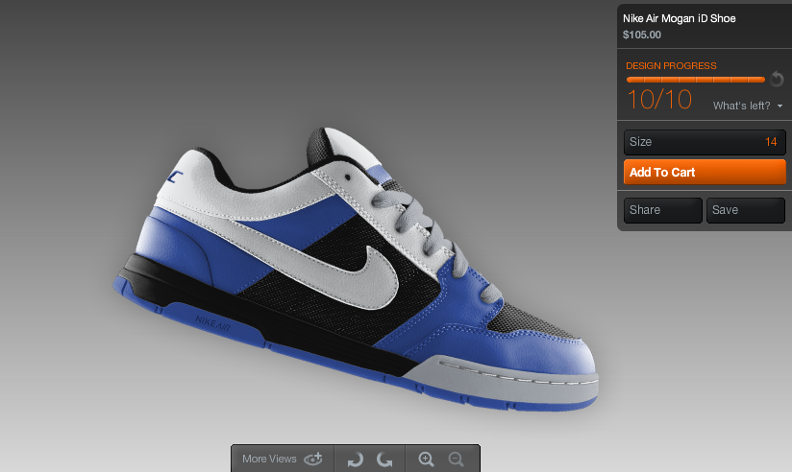Reset design using the undo arrow icon
This screenshot has width=792, height=472.
click(777, 80)
